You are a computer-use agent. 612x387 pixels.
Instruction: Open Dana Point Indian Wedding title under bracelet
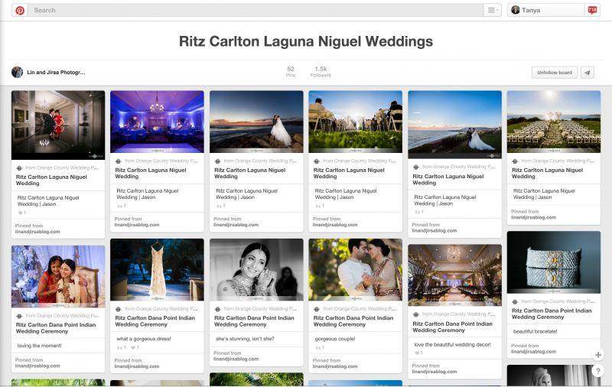tap(551, 314)
